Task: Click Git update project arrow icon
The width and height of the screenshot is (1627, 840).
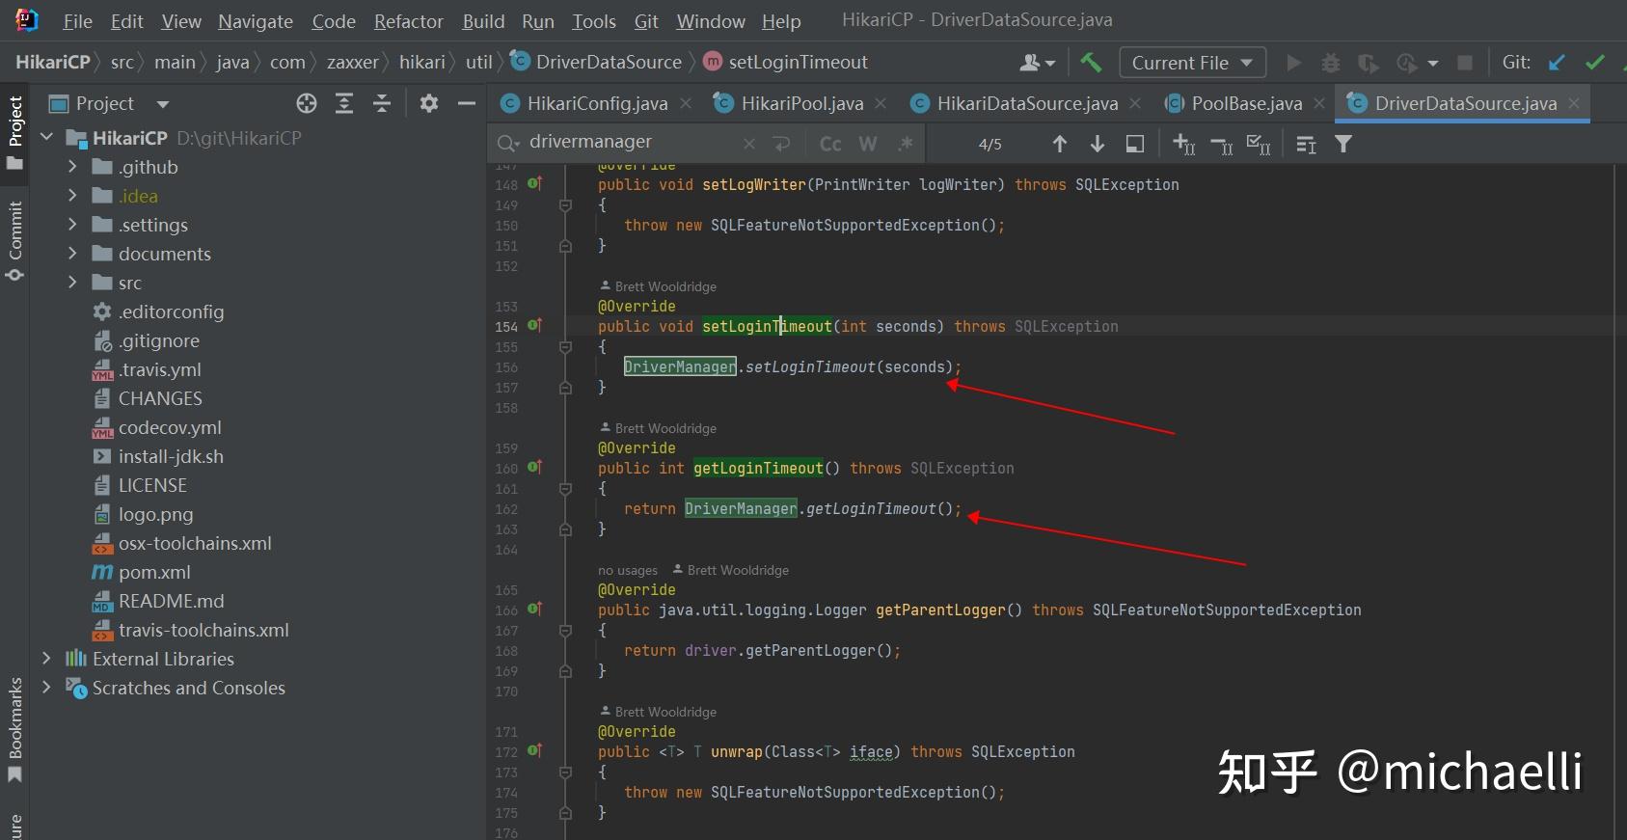Action: [1557, 63]
